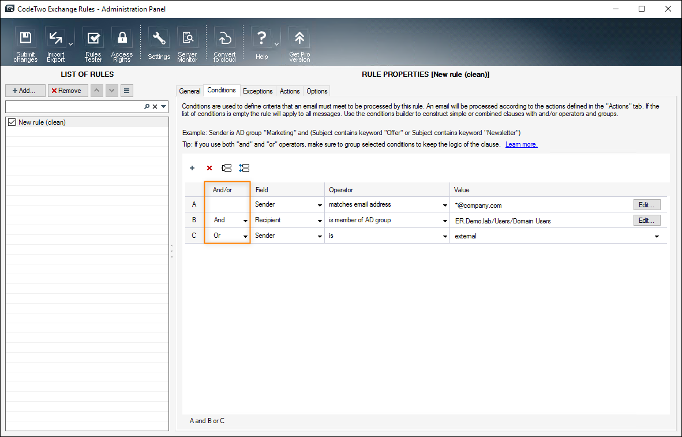Open the Field dropdown in row A
682x437 pixels.
[320, 205]
